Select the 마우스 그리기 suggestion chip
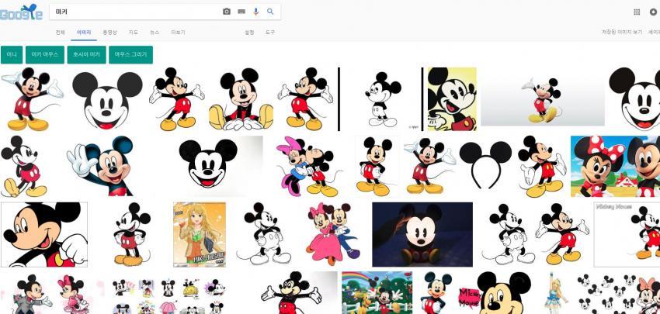Image resolution: width=660 pixels, height=314 pixels. (x=130, y=55)
